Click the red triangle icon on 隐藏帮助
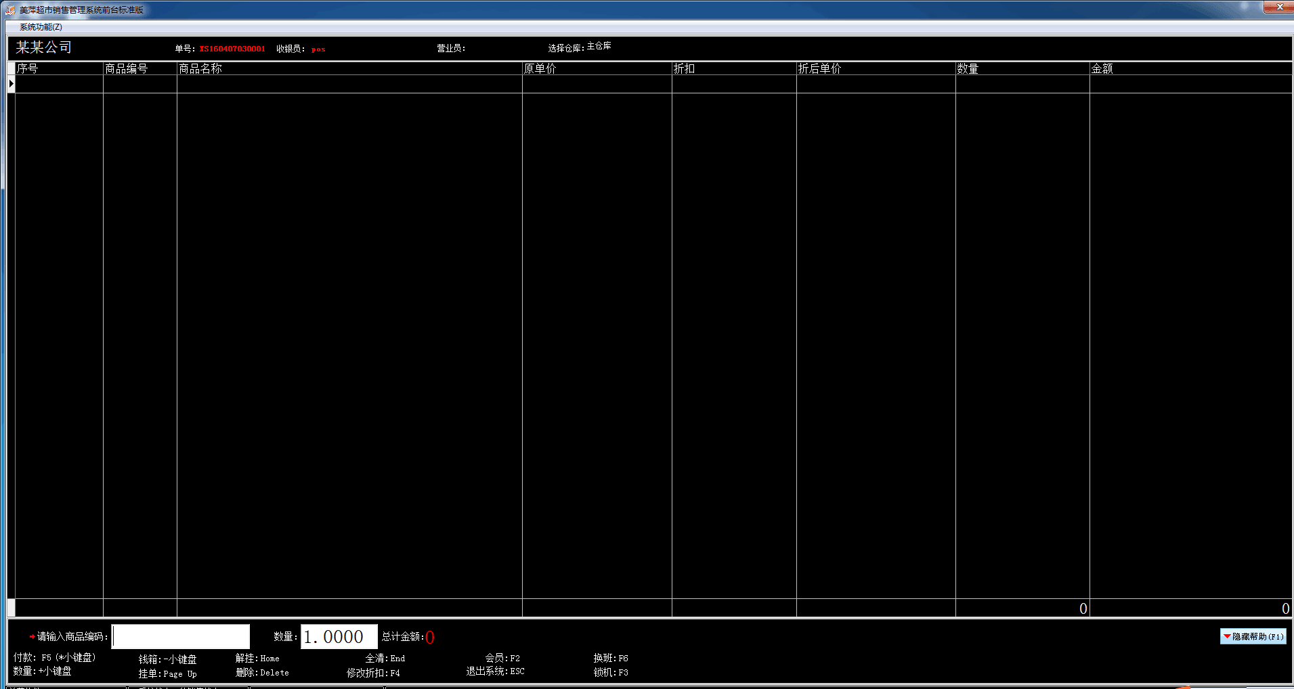This screenshot has height=689, width=1294. click(x=1227, y=637)
